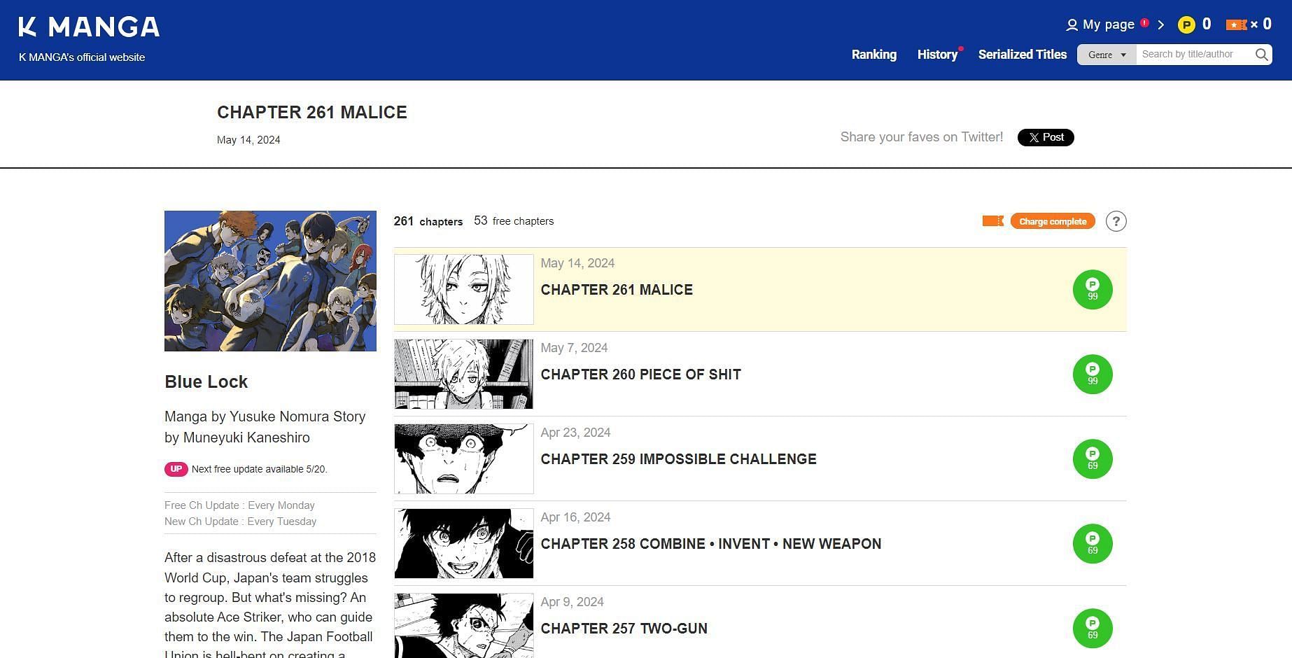Click the 69 point badge for Chapter 259
This screenshot has width=1292, height=658.
pos(1093,459)
